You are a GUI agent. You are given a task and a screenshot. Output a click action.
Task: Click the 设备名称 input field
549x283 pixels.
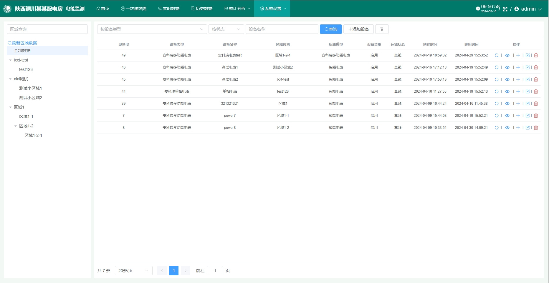[x=282, y=29]
